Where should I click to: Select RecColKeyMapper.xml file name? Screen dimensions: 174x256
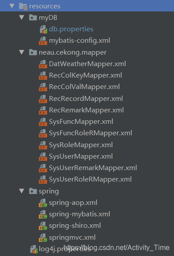tap(85, 75)
